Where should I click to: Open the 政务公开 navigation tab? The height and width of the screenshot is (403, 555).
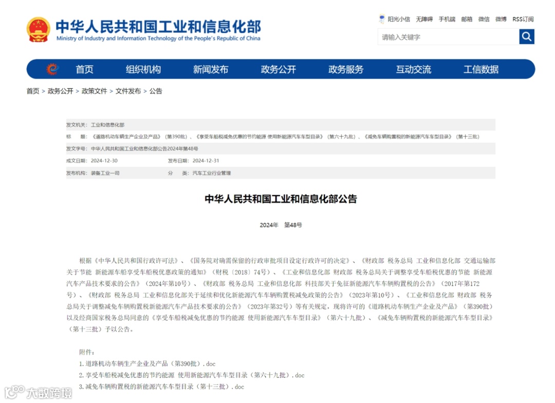[x=278, y=69]
